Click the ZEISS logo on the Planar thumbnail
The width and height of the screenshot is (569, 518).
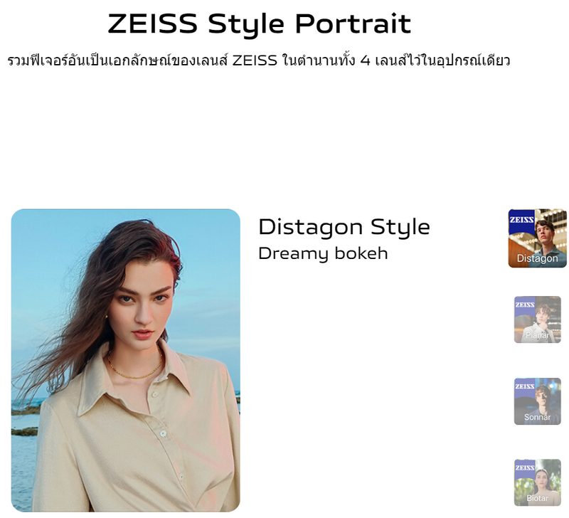point(525,305)
